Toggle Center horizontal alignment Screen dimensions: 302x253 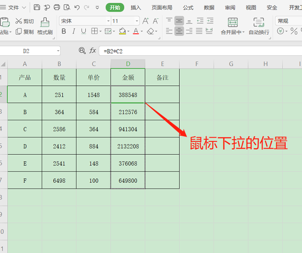[x=179, y=31]
